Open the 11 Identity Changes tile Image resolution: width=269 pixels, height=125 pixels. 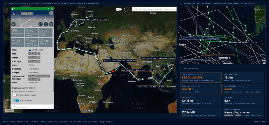coord(46,33)
